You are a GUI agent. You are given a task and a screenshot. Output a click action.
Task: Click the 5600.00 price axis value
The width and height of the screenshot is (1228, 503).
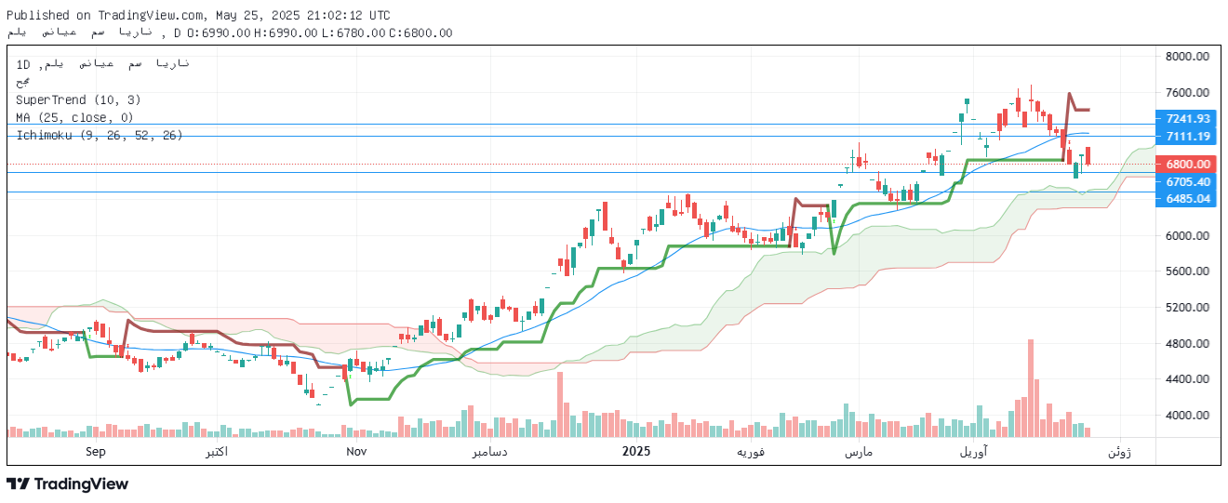(x=1187, y=271)
